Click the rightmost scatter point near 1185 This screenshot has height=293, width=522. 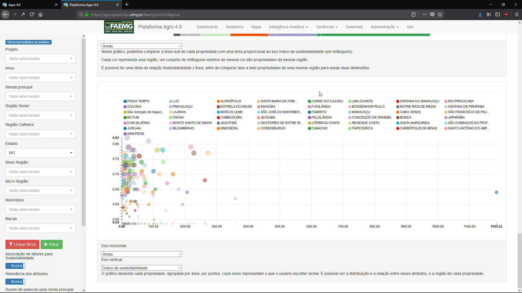pos(496,192)
